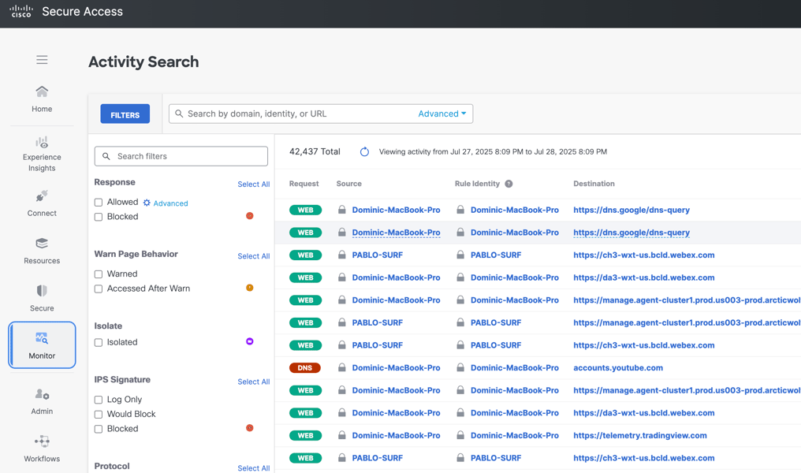
Task: Click Dominic-MacBook-Pro source in DNS row
Action: click(x=396, y=368)
